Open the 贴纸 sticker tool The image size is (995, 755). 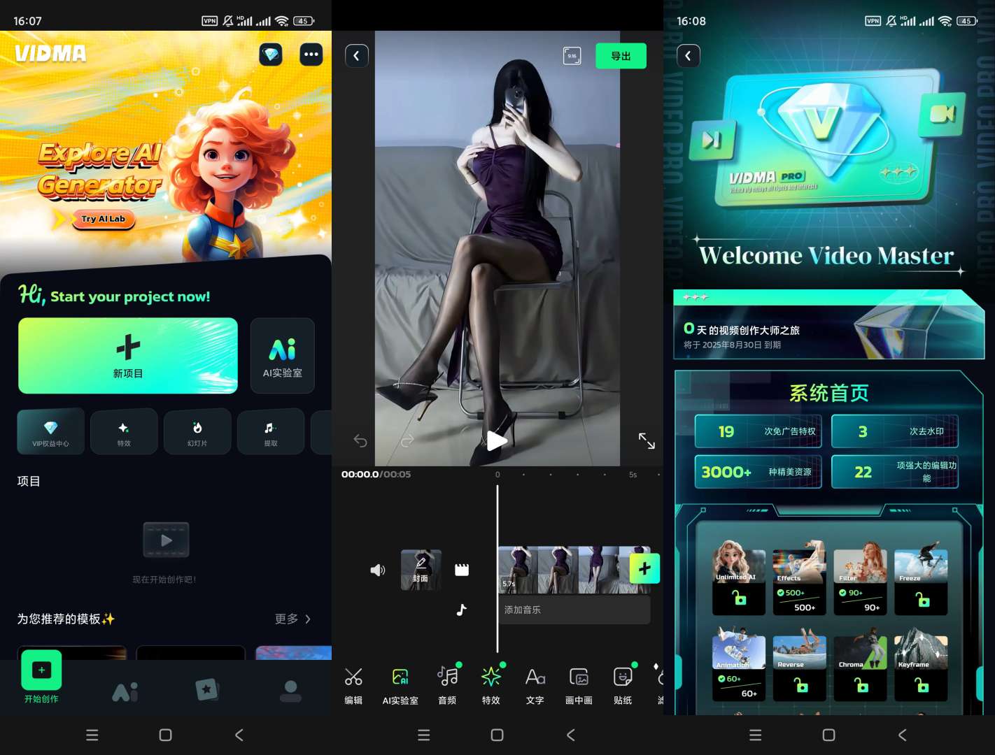623,685
